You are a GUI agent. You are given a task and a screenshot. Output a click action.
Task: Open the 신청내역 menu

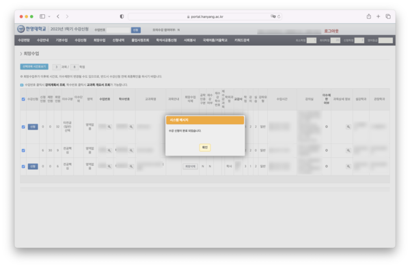118,40
